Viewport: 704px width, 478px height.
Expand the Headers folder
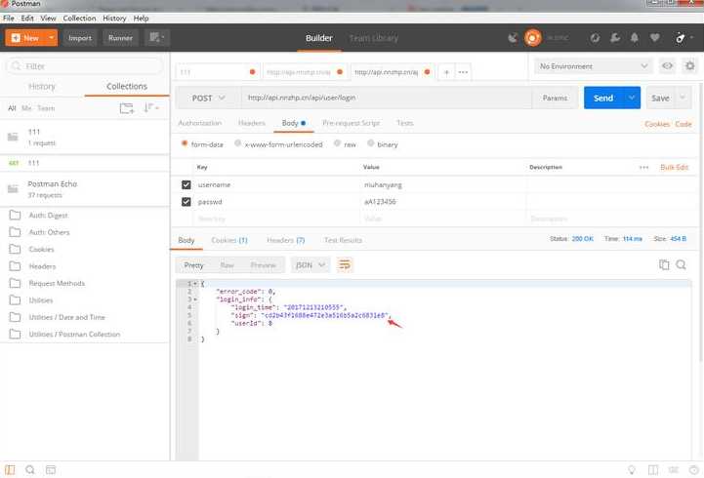85,266
